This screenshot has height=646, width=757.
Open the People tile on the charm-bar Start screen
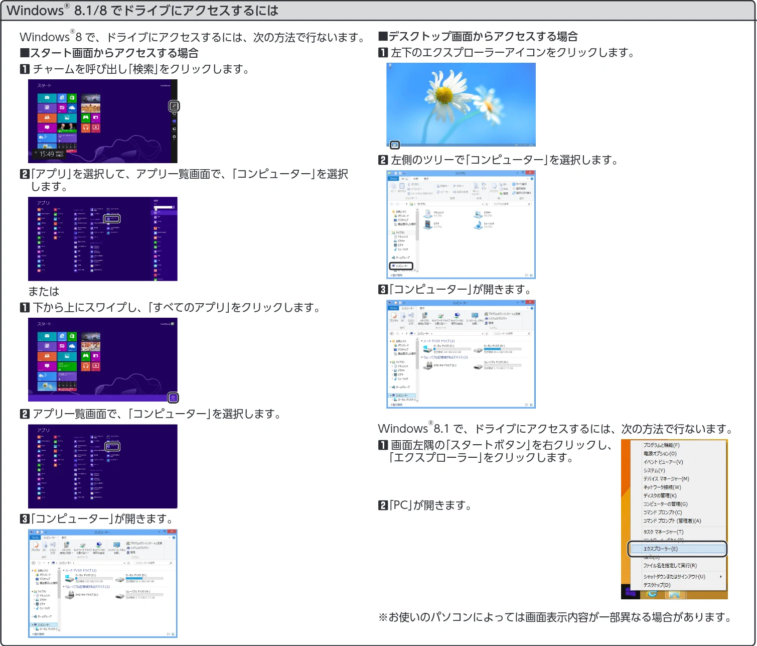click(47, 117)
